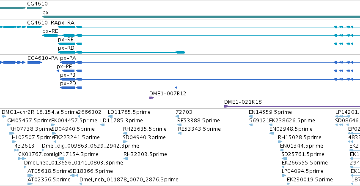Select the EK004457.5prime EST label
The image size is (360, 186).
(x=74, y=121)
